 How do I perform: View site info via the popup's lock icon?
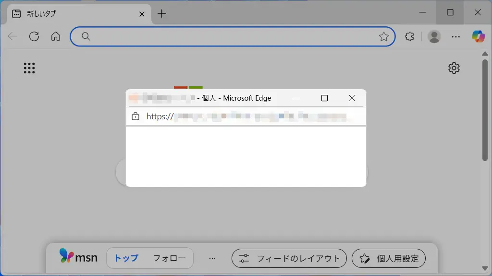[x=135, y=116]
